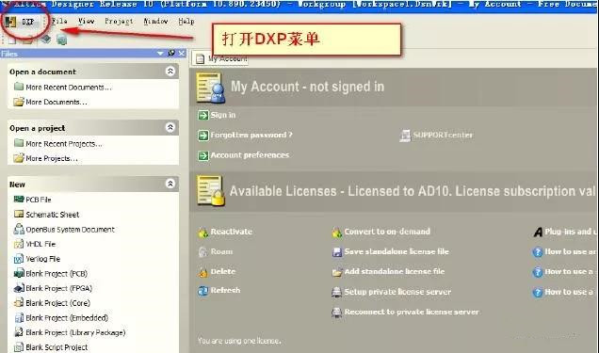Click the Blank Project (Embedded) icon
This screenshot has width=599, height=353.
click(x=18, y=317)
